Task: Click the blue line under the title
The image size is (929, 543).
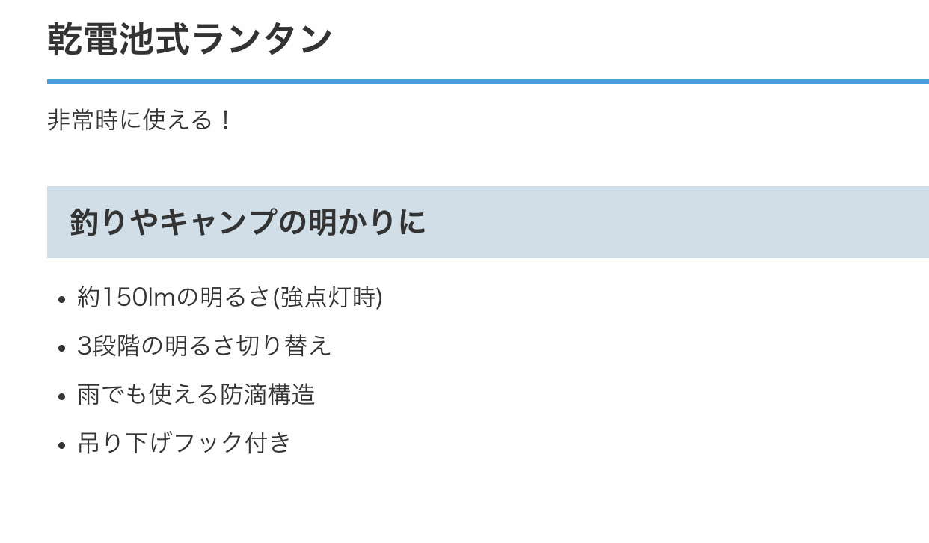Action: point(488,82)
